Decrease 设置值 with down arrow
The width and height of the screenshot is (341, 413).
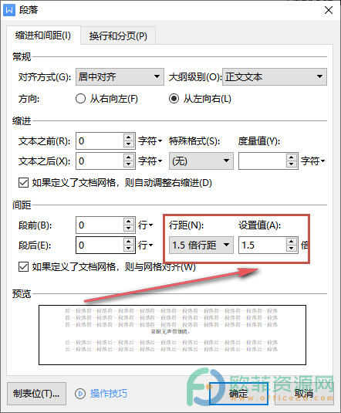click(x=291, y=249)
